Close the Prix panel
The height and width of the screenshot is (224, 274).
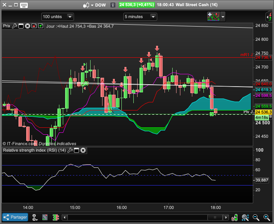pyautogui.click(x=27, y=26)
